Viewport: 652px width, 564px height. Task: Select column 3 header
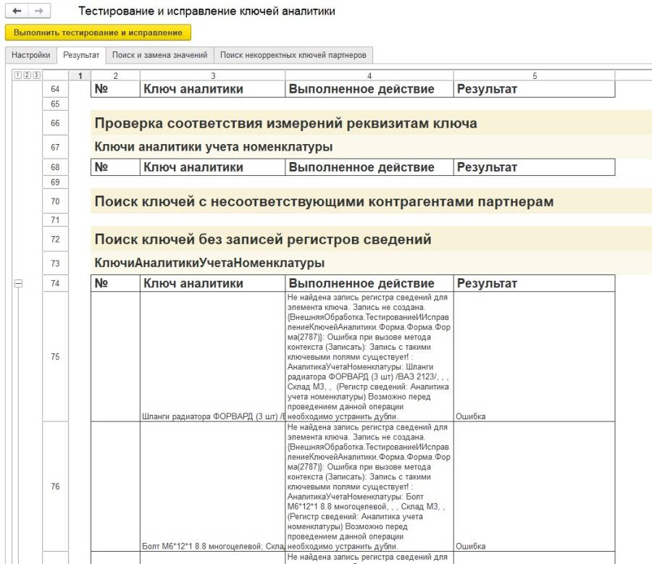(x=212, y=75)
